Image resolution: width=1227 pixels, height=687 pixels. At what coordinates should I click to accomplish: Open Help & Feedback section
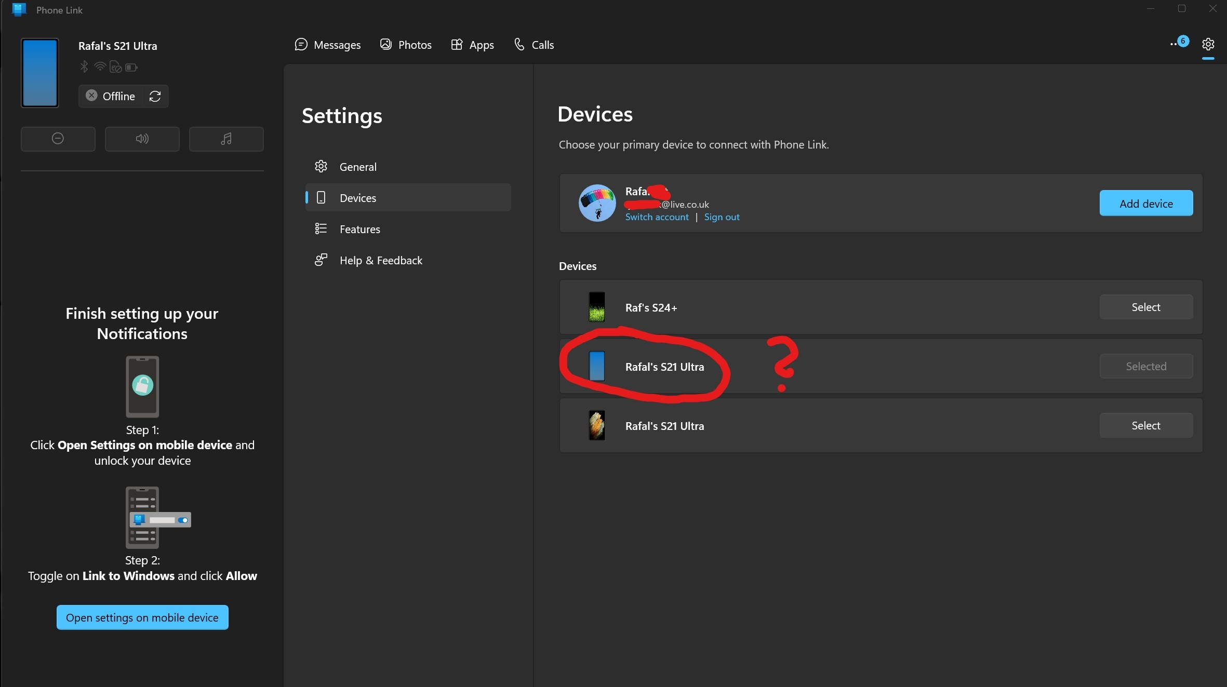click(x=380, y=260)
